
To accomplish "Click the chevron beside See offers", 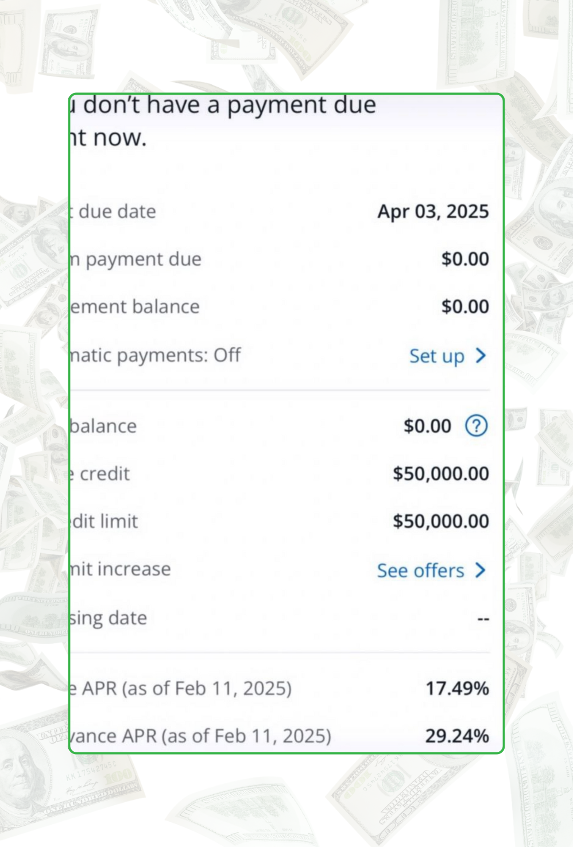I will (x=481, y=570).
